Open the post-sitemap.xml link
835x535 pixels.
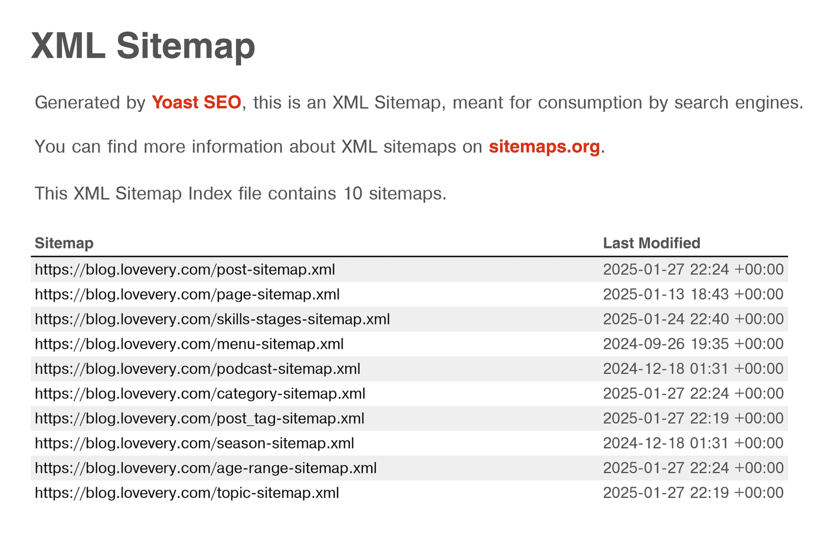[185, 269]
